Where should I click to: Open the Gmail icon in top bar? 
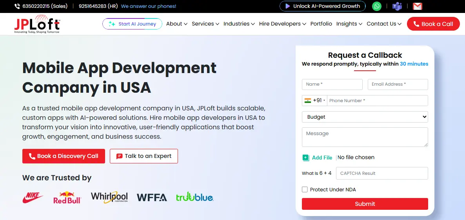pyautogui.click(x=417, y=6)
